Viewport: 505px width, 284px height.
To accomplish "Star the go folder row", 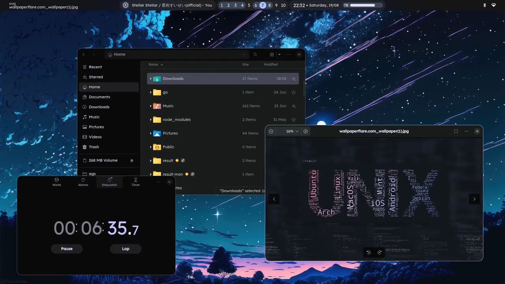I will point(294,92).
